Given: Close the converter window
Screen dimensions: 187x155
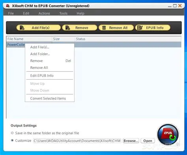Looking at the screenshot, I should 180,6.
